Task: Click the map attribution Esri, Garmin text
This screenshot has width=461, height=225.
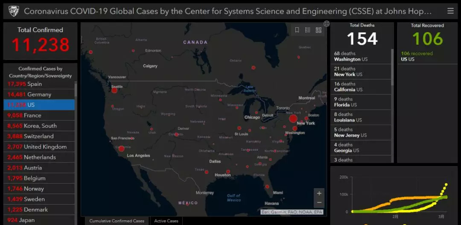Action: pos(292,212)
